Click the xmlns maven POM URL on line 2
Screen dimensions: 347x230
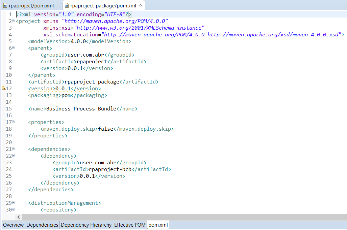(115, 21)
